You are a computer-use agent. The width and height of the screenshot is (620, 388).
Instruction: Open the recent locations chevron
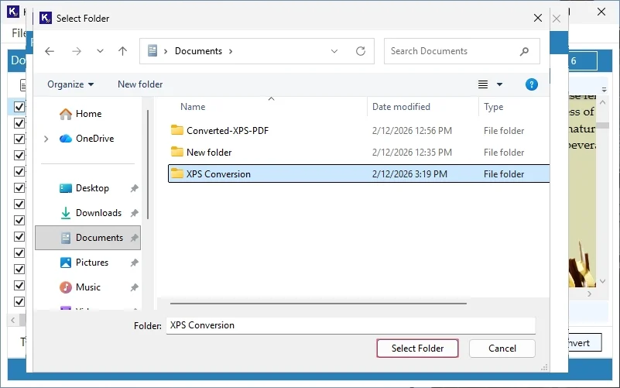click(100, 51)
